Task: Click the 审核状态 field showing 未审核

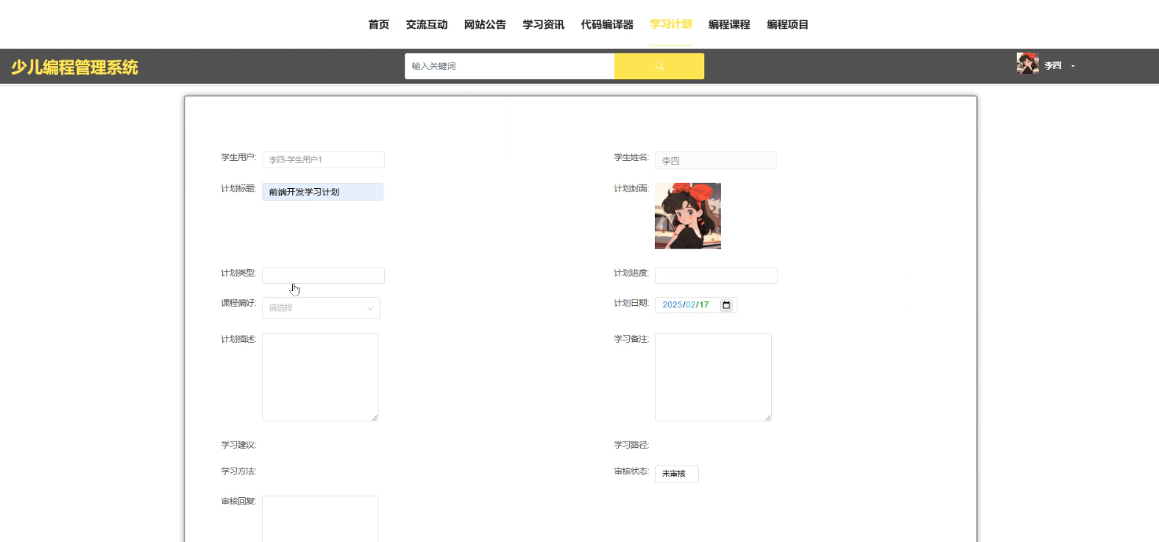Action: 676,474
